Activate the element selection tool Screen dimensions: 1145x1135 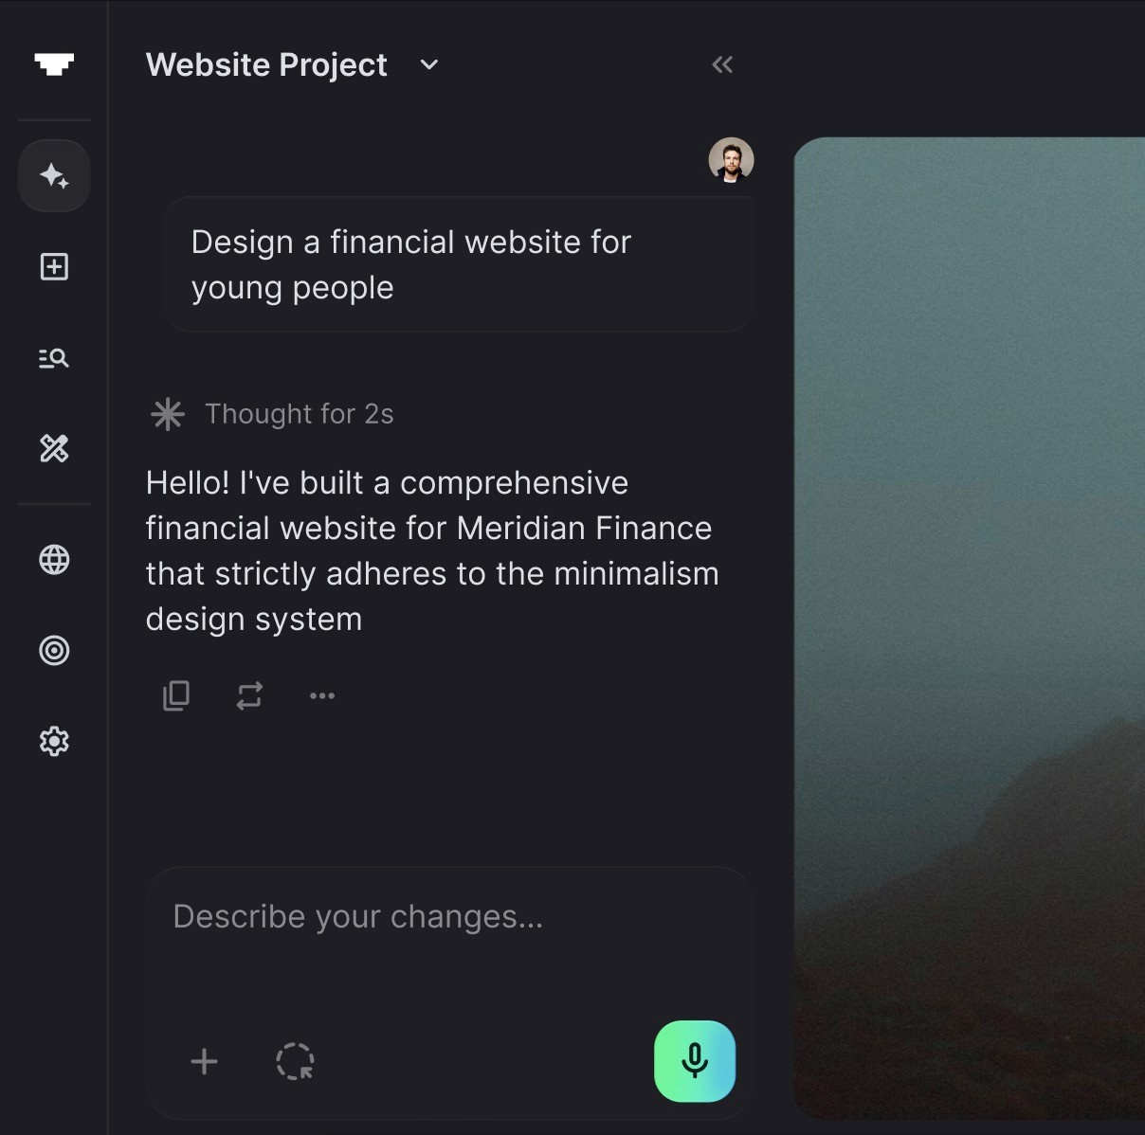tap(295, 1061)
